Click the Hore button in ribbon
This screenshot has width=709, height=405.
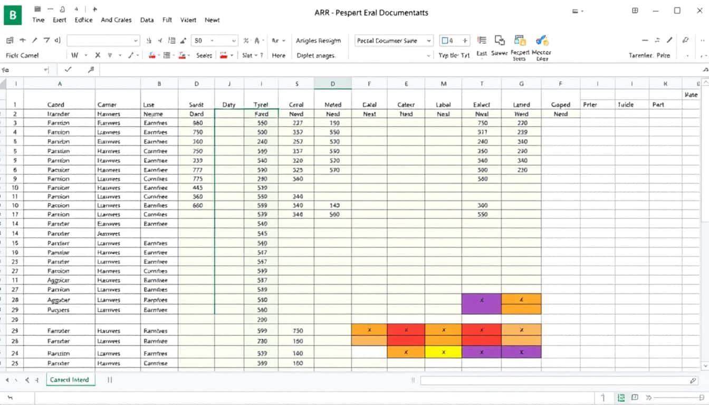pyautogui.click(x=279, y=55)
